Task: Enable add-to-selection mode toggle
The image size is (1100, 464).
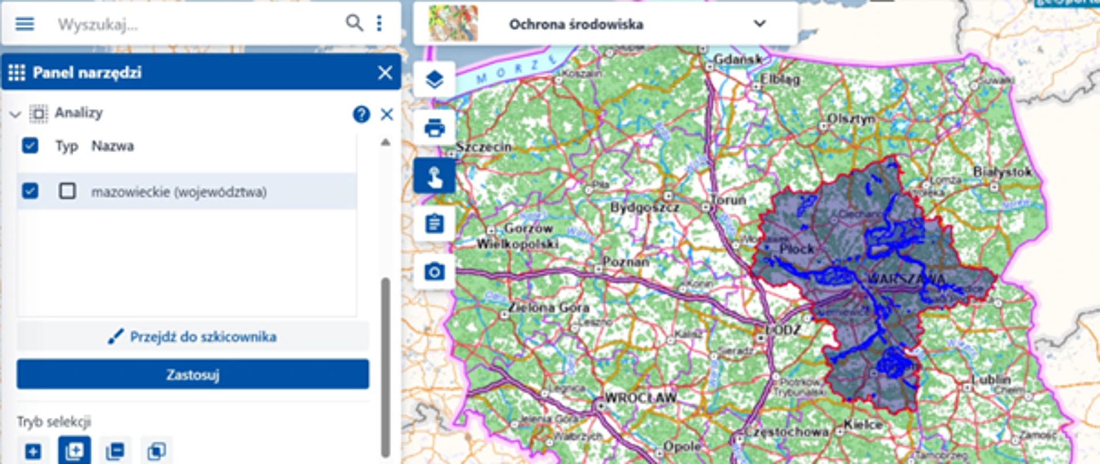Action: pyautogui.click(x=74, y=451)
